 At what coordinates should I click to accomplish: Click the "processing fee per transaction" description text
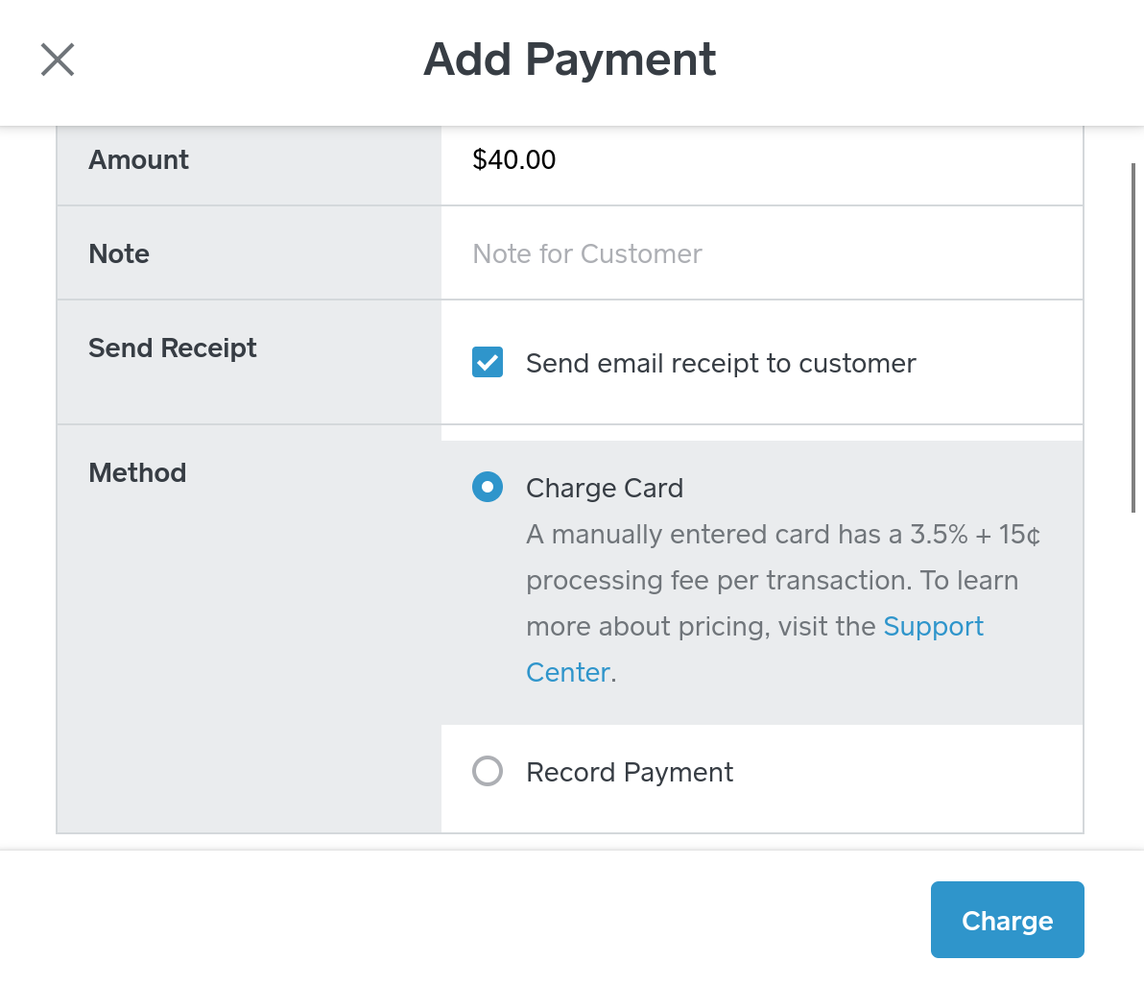[718, 581]
